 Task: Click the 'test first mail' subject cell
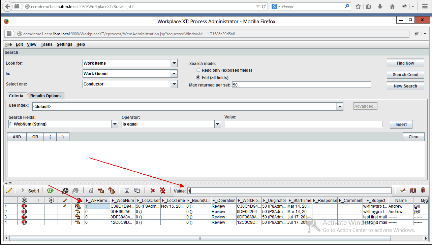(375, 217)
